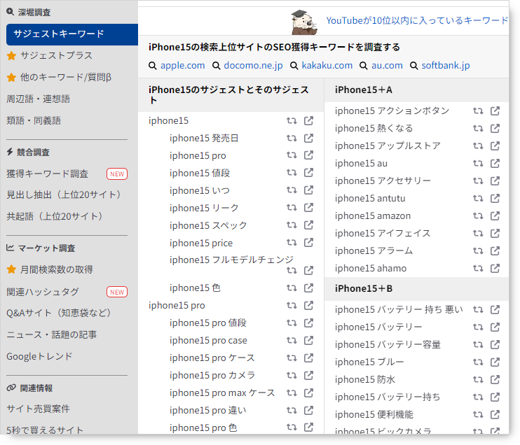Viewport: 520px width, 445px height.
Task: Click re-search arrows icon for iphone15 リーク
Action: coord(292,208)
